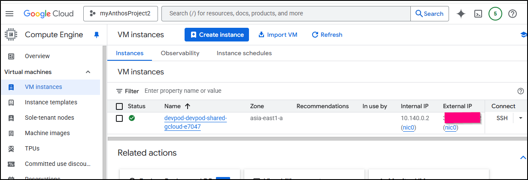Open the hamburger navigation menu
Viewport: 528px width, 180px height.
(x=9, y=14)
